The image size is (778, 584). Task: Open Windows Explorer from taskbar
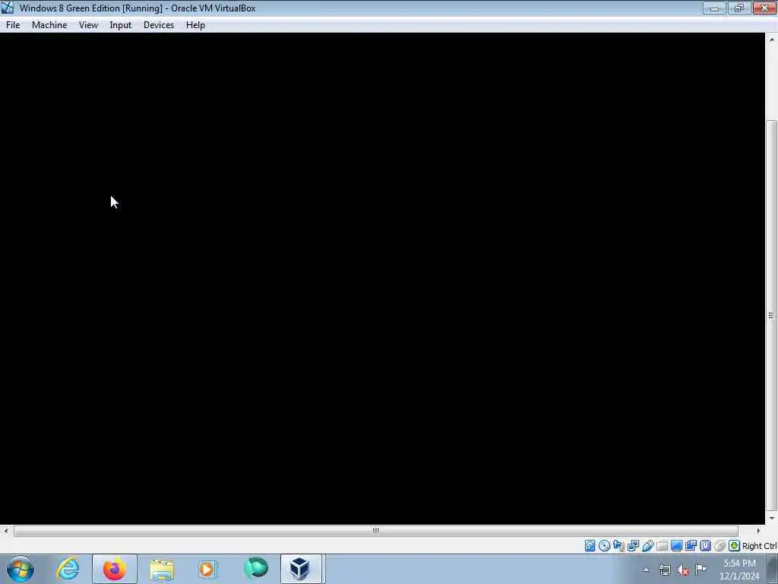pos(162,569)
